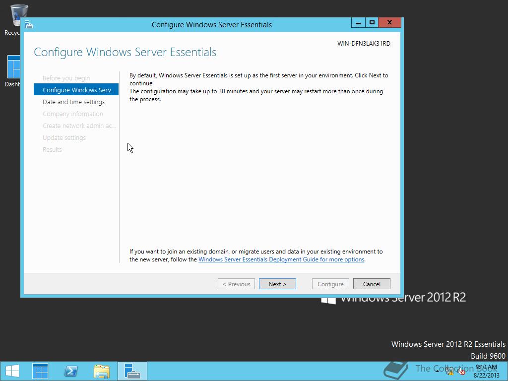Click the network status tray icon
This screenshot has height=381, width=508.
449,372
